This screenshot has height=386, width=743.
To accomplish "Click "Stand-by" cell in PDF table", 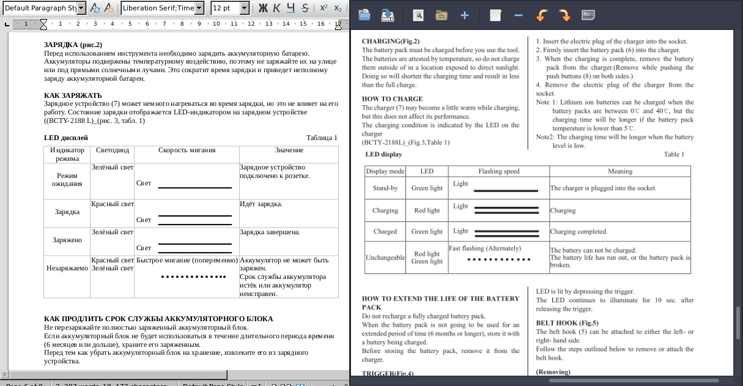I will 385,188.
